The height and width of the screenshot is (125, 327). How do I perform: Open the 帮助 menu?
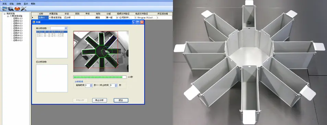pyautogui.click(x=33, y=4)
